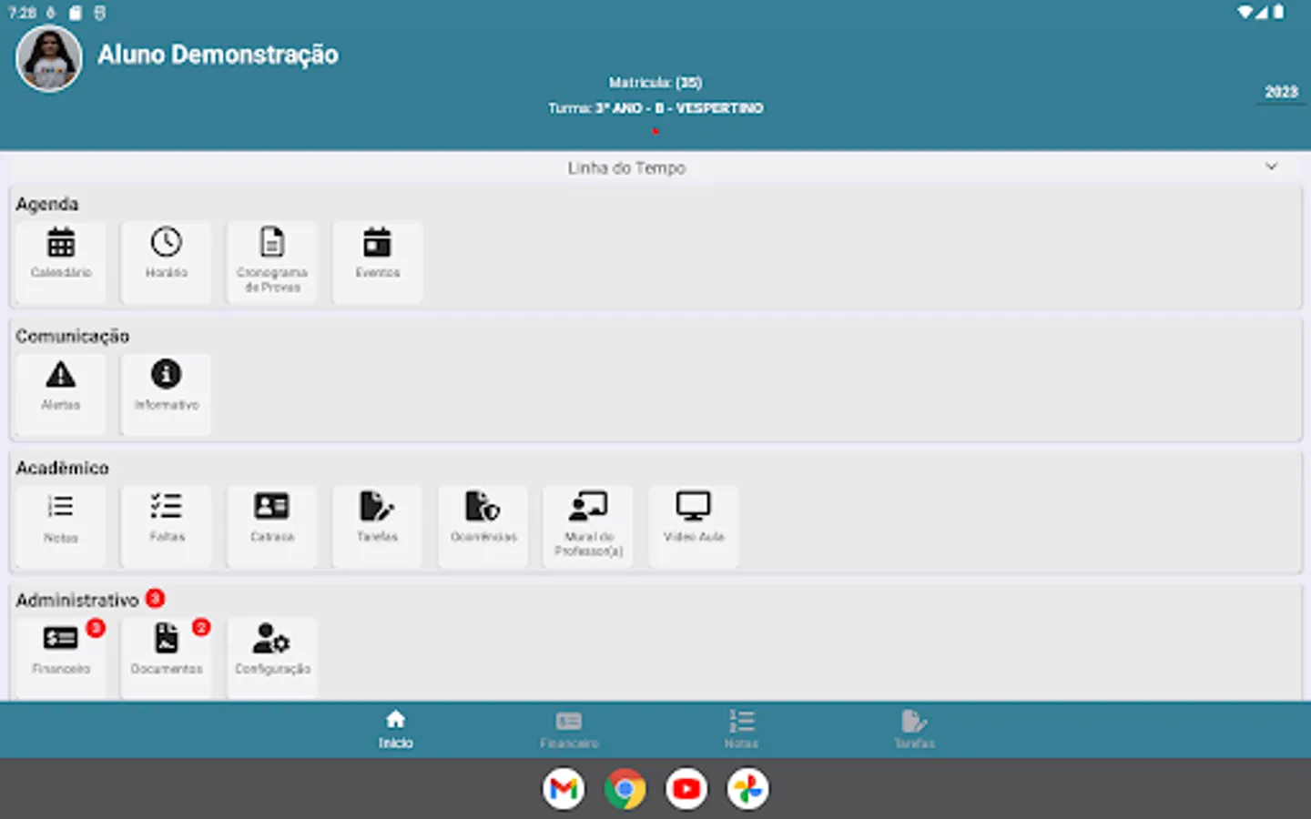Launch YouTube from the dock
Viewport: 1311px width, 819px height.
tap(686, 789)
